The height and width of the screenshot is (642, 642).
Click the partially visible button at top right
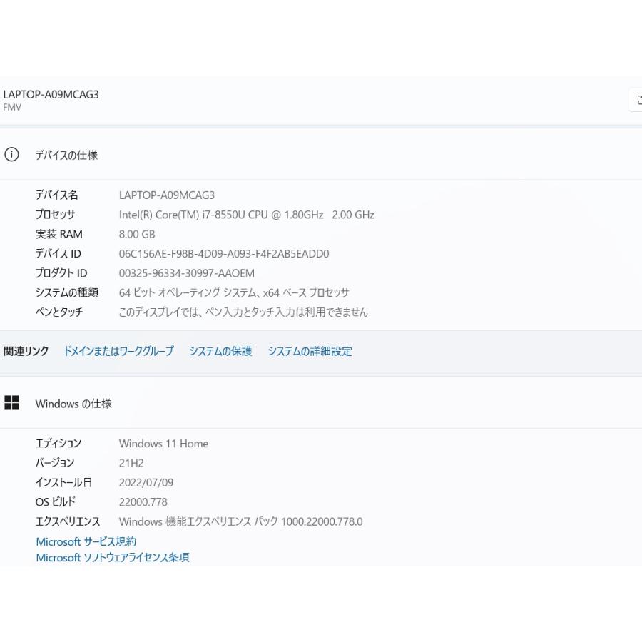tap(636, 101)
